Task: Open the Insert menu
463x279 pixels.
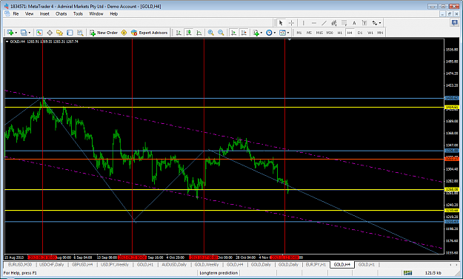Action: (x=44, y=13)
